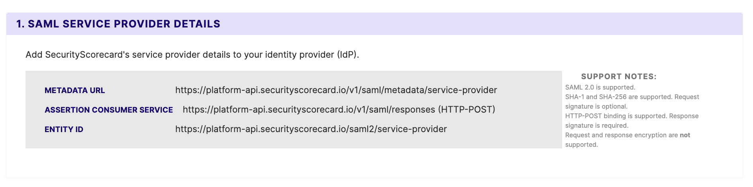753x187 pixels.
Task: Click the ASSERTION CONSUMER SERVICE label
Action: [x=109, y=110]
